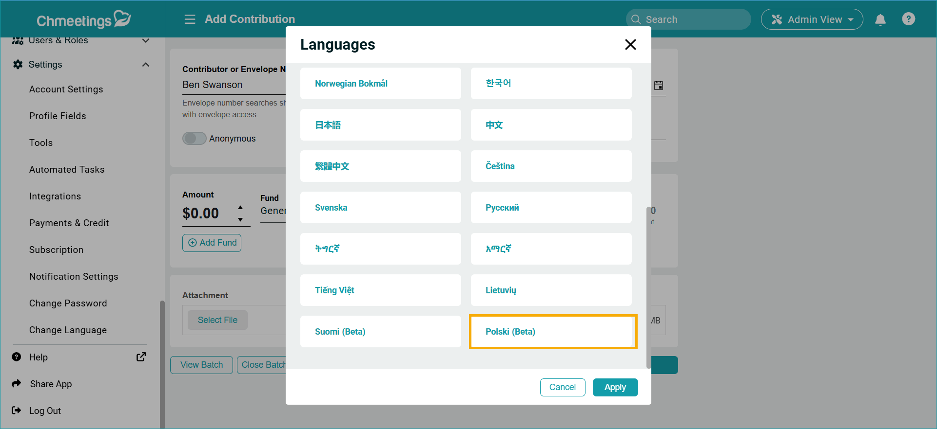This screenshot has width=937, height=429.
Task: Select the Amharic አማርኛ language option
Action: pyautogui.click(x=551, y=249)
